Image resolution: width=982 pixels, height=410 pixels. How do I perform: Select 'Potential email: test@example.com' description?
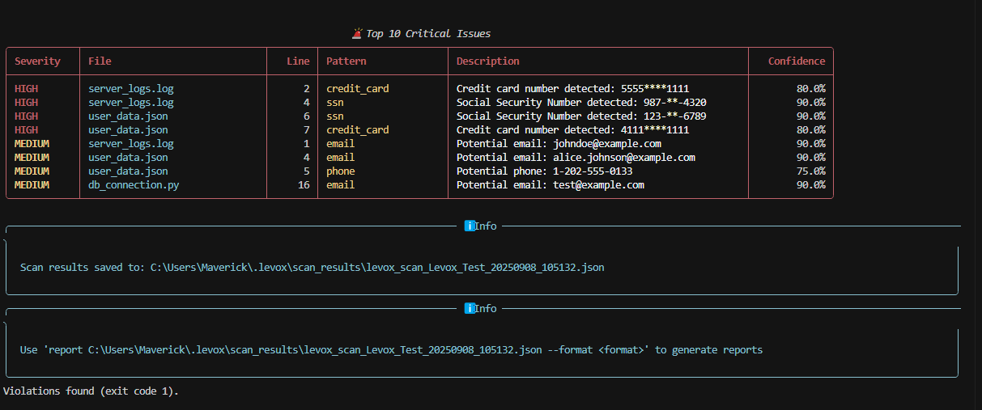point(550,185)
